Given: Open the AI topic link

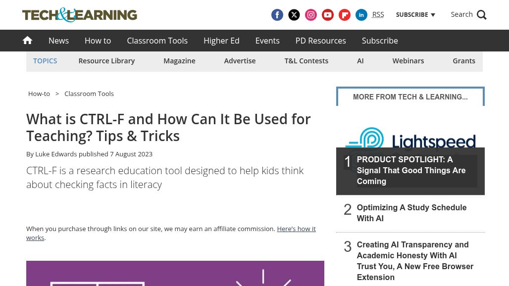Looking at the screenshot, I should 360,61.
